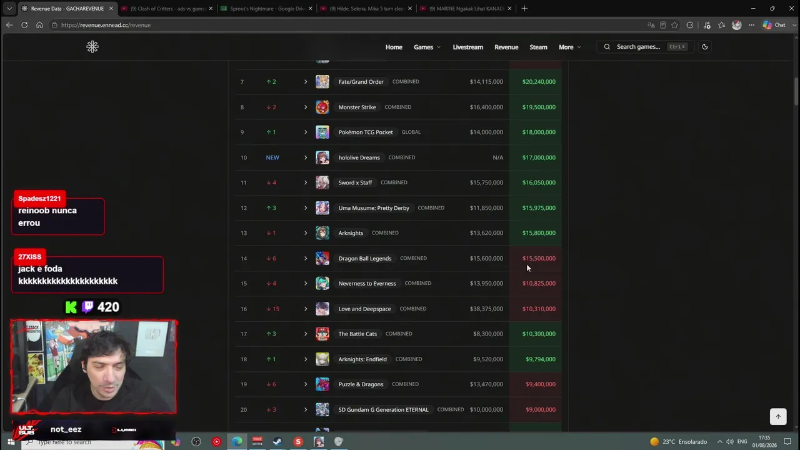Expand the Uma Musume: Pretty Derby row
The height and width of the screenshot is (450, 800).
click(306, 208)
